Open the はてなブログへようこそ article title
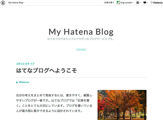163x120 pixels. click(x=47, y=70)
